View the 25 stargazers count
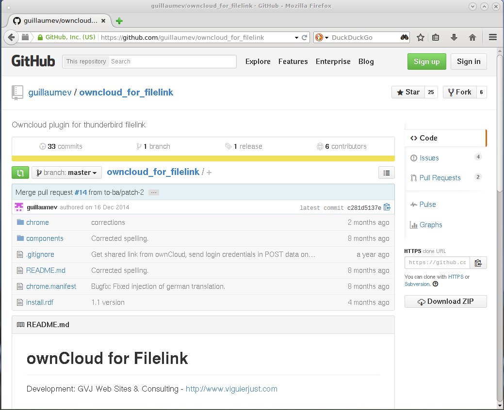504x410 pixels. click(431, 92)
